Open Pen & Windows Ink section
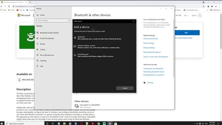 click(x=47, y=55)
